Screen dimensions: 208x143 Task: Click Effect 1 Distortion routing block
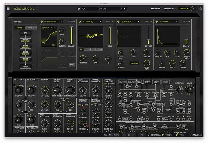25,40
